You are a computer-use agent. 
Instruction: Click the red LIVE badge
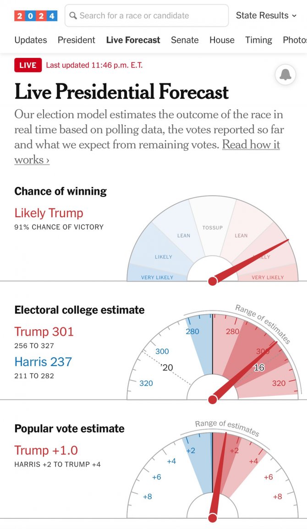tap(28, 65)
